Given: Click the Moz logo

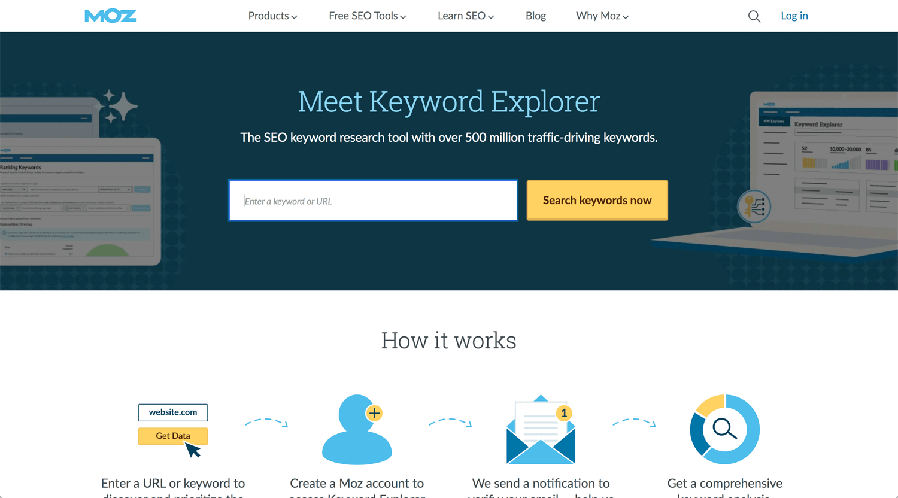Looking at the screenshot, I should tap(111, 16).
